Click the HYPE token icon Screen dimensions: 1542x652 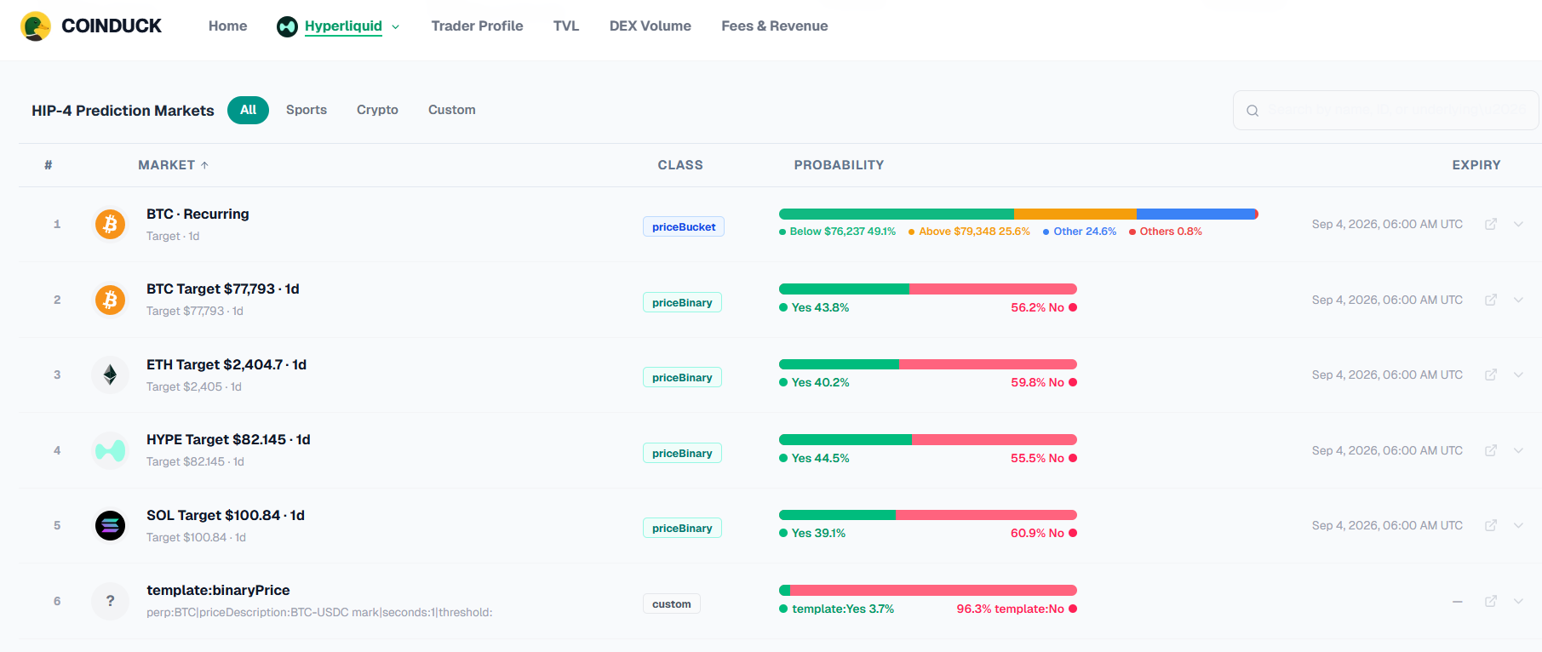pyautogui.click(x=110, y=450)
